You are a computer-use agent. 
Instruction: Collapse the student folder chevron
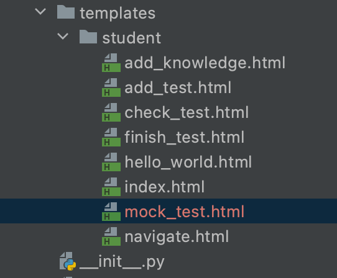point(63,36)
